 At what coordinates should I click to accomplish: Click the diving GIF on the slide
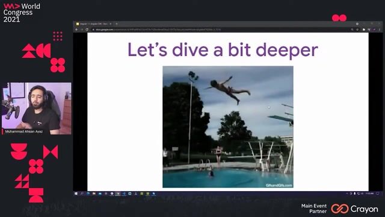(x=228, y=127)
